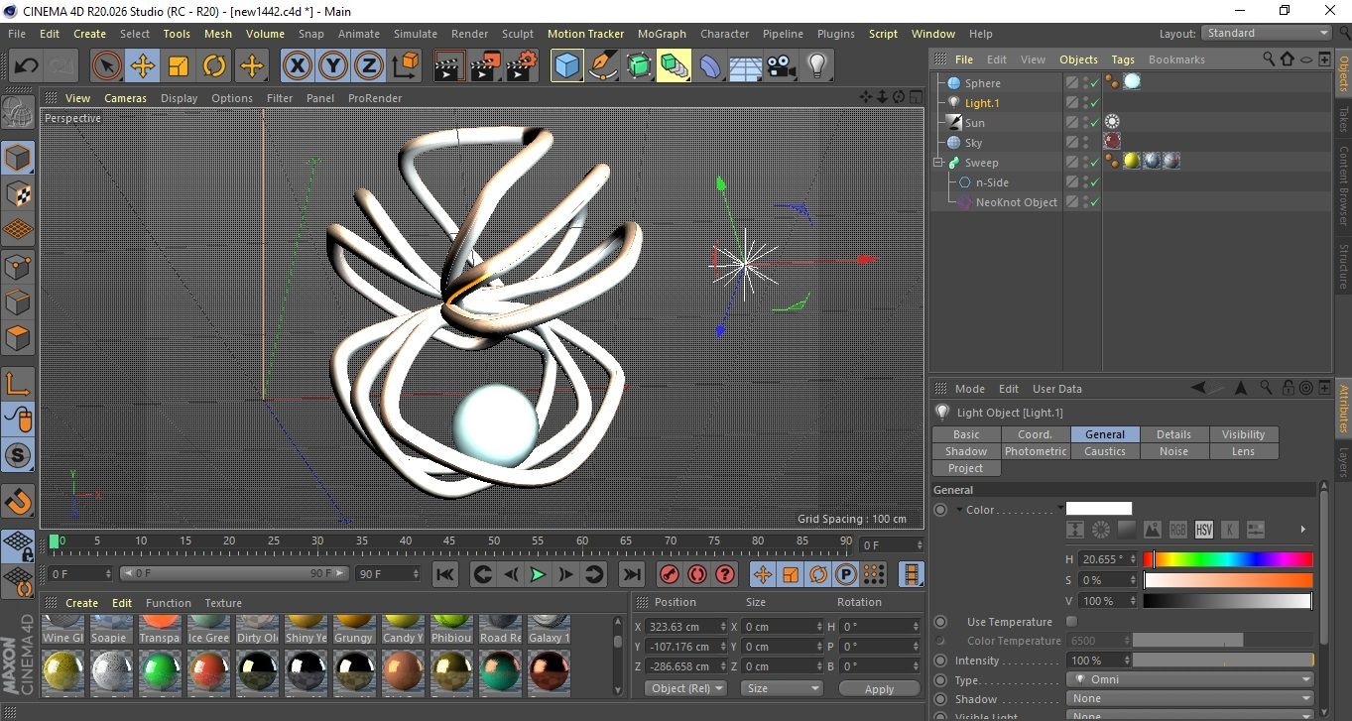
Task: Add a Camera object from toolbar
Action: (782, 66)
